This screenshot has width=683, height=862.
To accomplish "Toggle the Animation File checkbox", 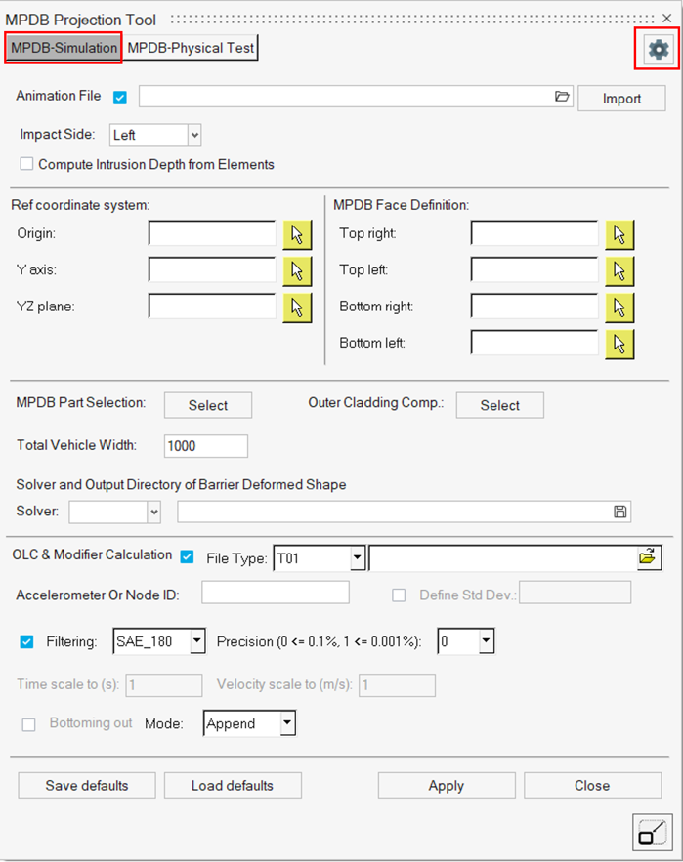I will (120, 97).
